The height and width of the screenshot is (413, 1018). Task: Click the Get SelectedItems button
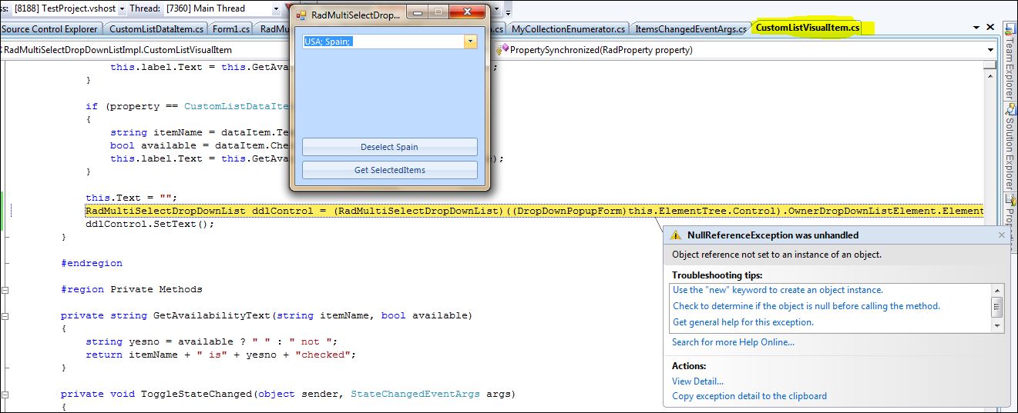click(390, 170)
